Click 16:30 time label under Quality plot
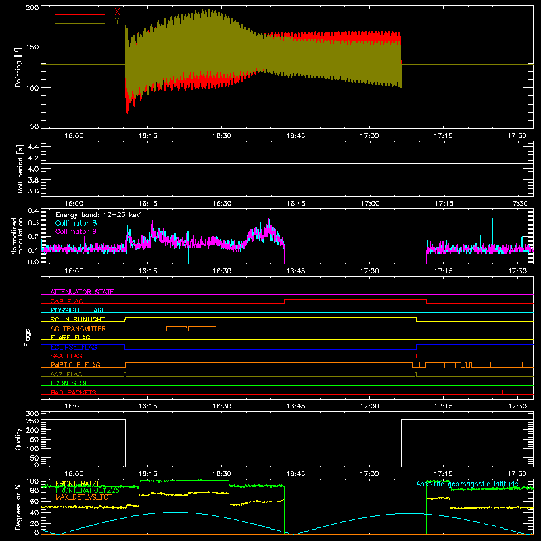This screenshot has height=541, width=541. tap(222, 474)
